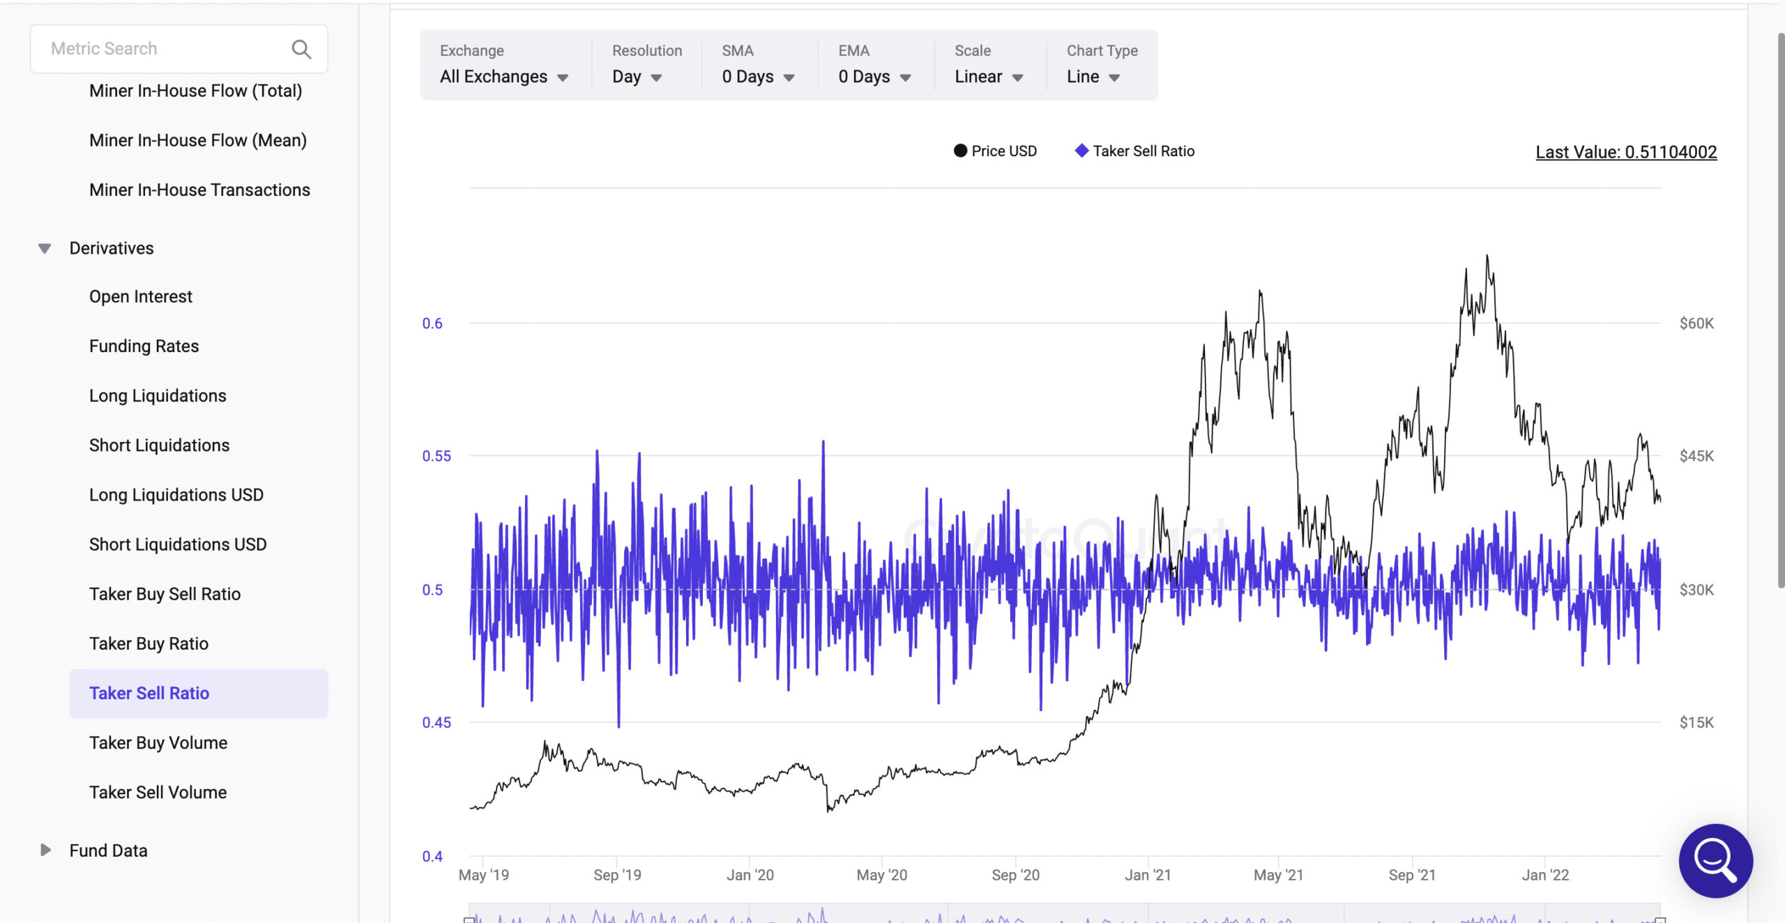Open the chat support bubble icon
The height and width of the screenshot is (923, 1785).
tap(1715, 860)
